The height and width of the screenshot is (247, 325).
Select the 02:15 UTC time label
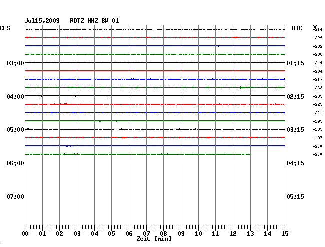pos(295,97)
